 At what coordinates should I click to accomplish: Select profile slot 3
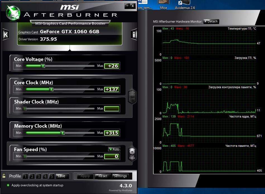tap(39, 176)
